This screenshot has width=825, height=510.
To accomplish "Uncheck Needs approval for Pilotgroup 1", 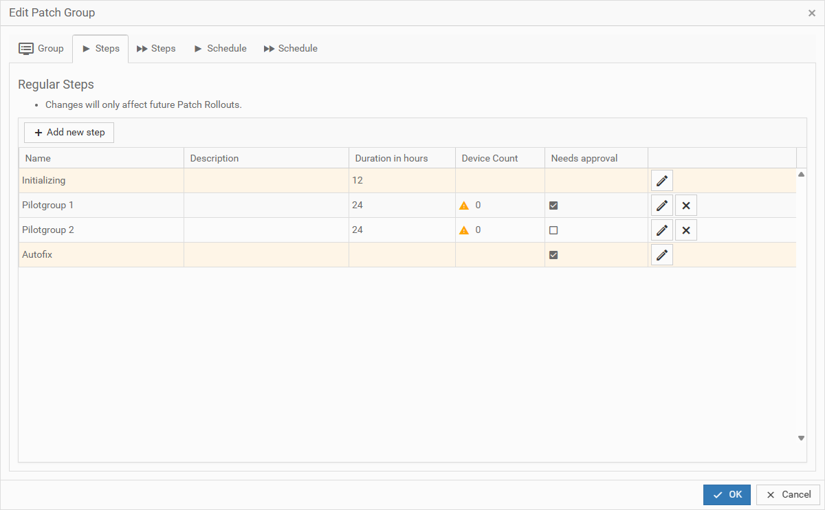I will (553, 206).
